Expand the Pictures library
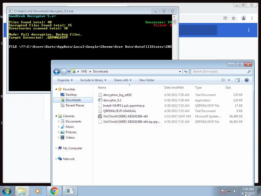 [x=59, y=132]
